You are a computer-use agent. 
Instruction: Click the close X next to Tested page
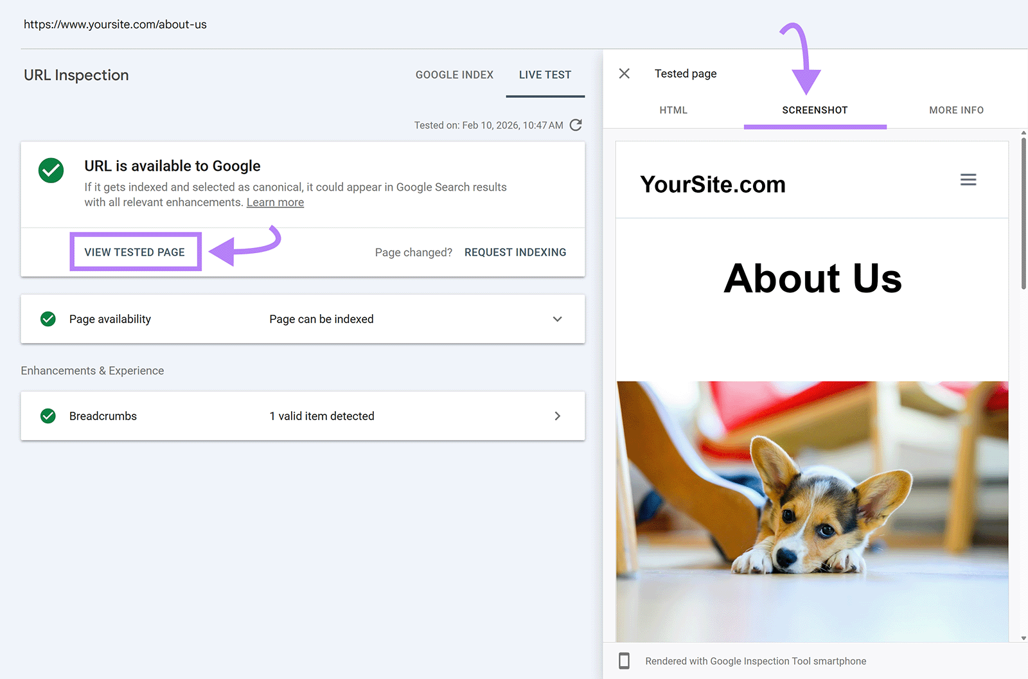click(x=624, y=73)
